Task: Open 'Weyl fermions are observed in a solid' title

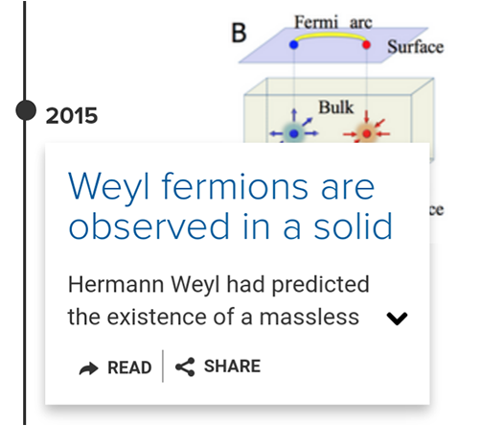Action: (x=230, y=206)
